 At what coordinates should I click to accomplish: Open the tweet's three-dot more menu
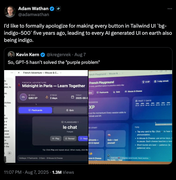(x=170, y=9)
